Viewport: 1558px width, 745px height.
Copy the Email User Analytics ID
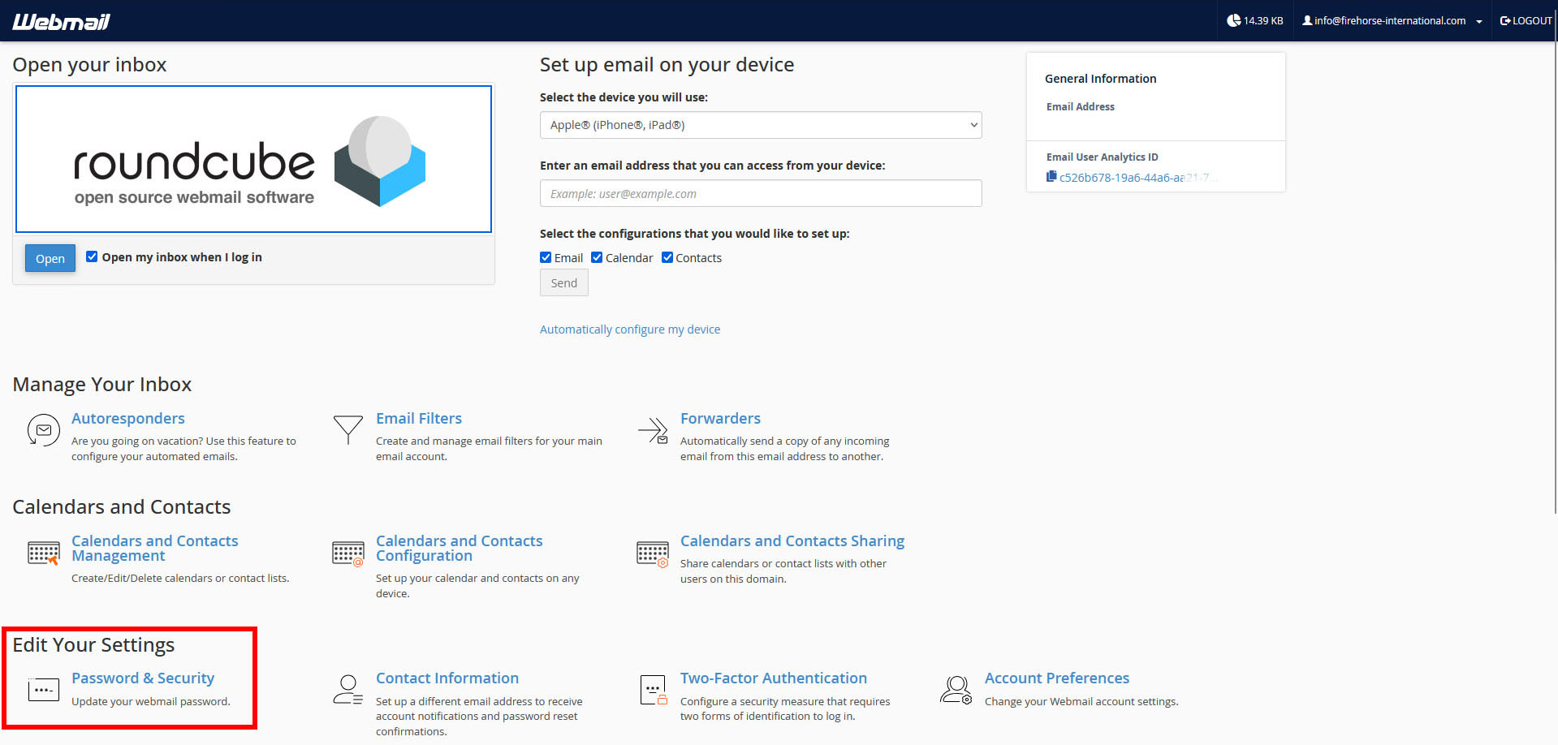click(x=1051, y=177)
